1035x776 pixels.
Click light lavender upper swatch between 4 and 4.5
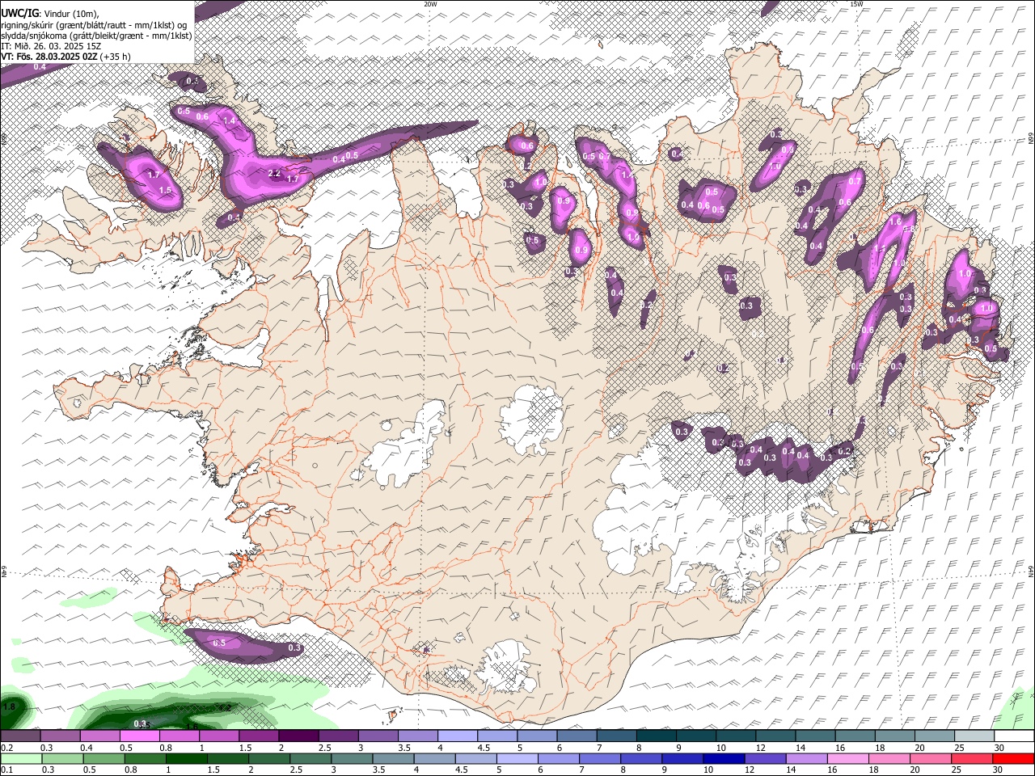point(458,736)
